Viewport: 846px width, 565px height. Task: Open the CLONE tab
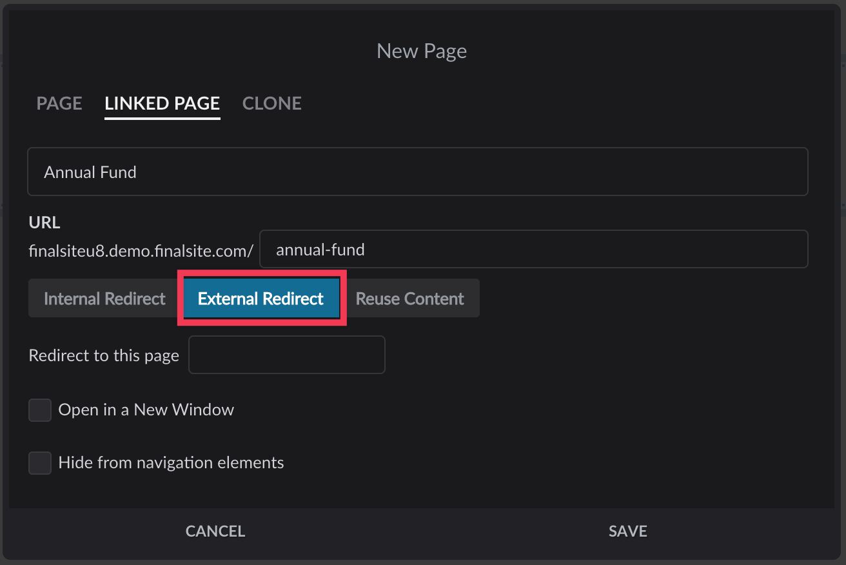point(271,103)
